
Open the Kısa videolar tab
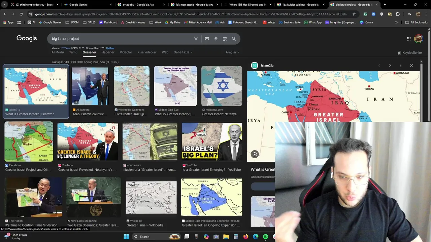pos(147,52)
